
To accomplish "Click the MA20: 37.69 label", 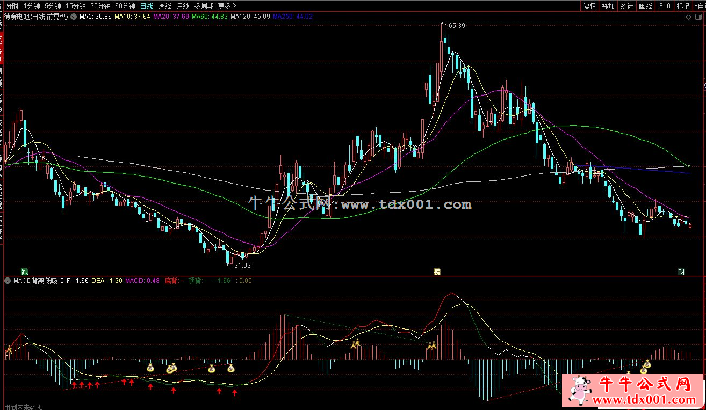I will pos(171,17).
